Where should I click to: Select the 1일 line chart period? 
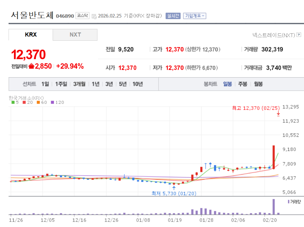pyautogui.click(x=45, y=84)
